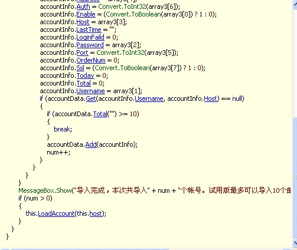Open the Ssl property link
The image size is (297, 250).
click(x=80, y=68)
